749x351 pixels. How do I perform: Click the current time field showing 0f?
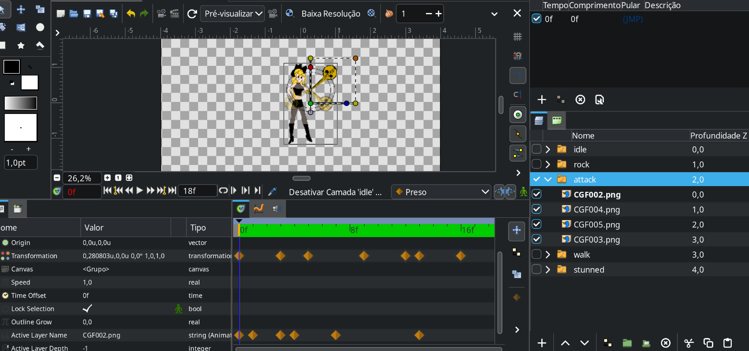[82, 192]
